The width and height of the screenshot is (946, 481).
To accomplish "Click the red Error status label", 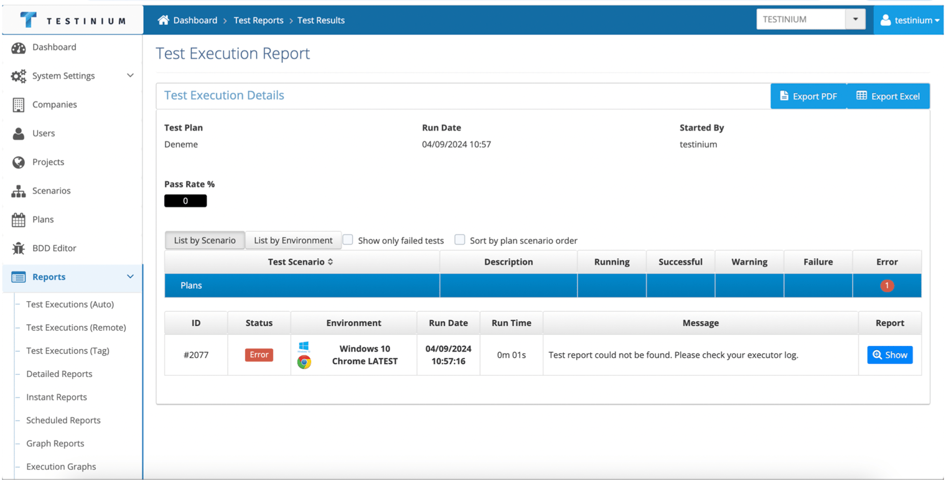I will click(259, 355).
